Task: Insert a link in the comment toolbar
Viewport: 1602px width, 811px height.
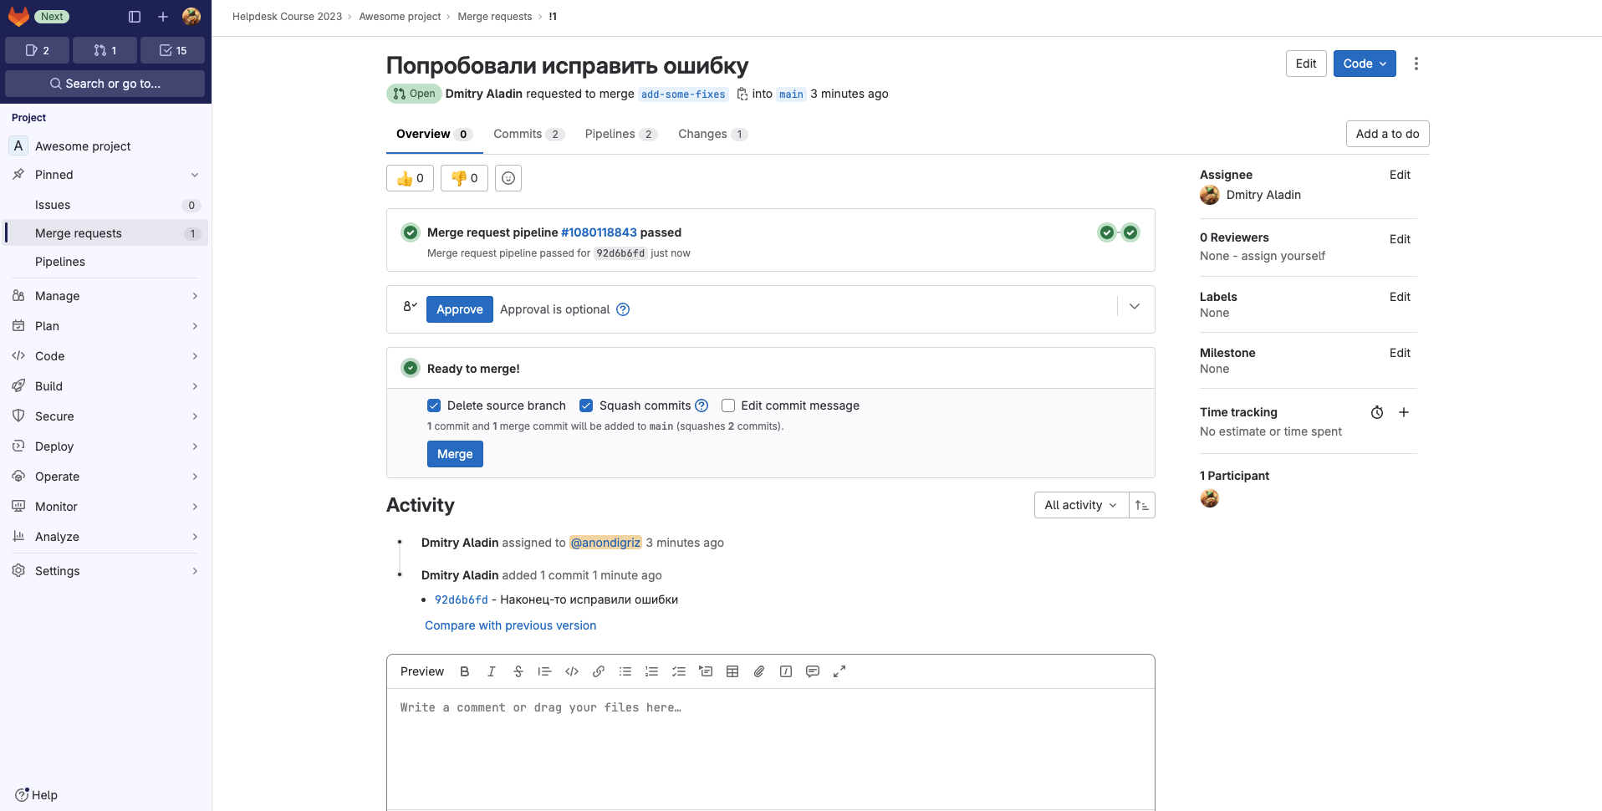Action: [x=598, y=671]
